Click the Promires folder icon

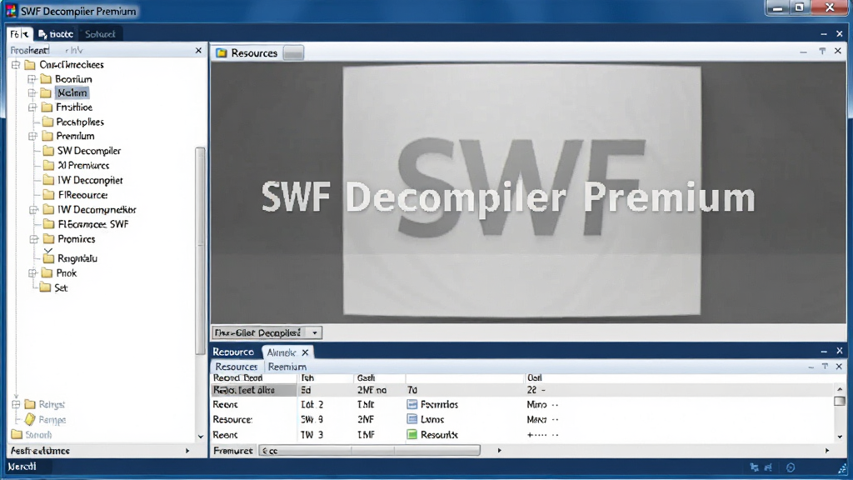[x=49, y=239]
